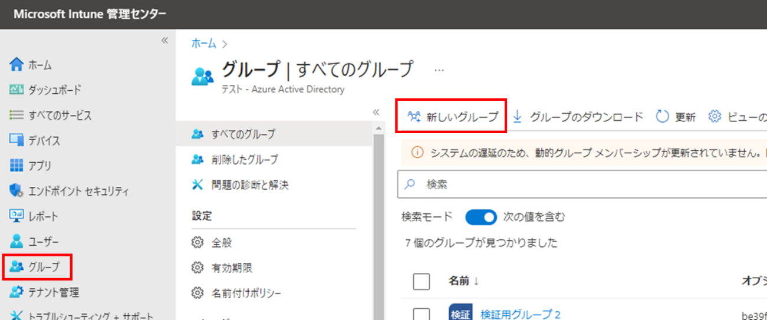Click the グループのダウンロード button
Screen dimensions: 767x320
point(578,117)
